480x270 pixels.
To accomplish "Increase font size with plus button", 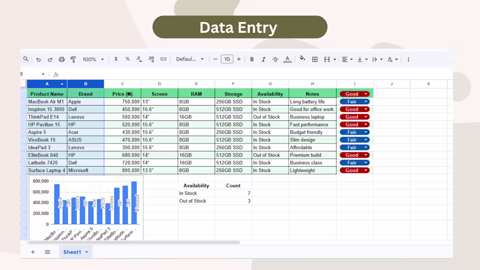I will [239, 59].
